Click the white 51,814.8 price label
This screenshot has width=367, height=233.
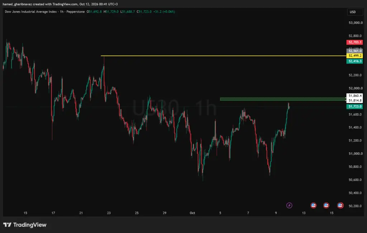354,100
